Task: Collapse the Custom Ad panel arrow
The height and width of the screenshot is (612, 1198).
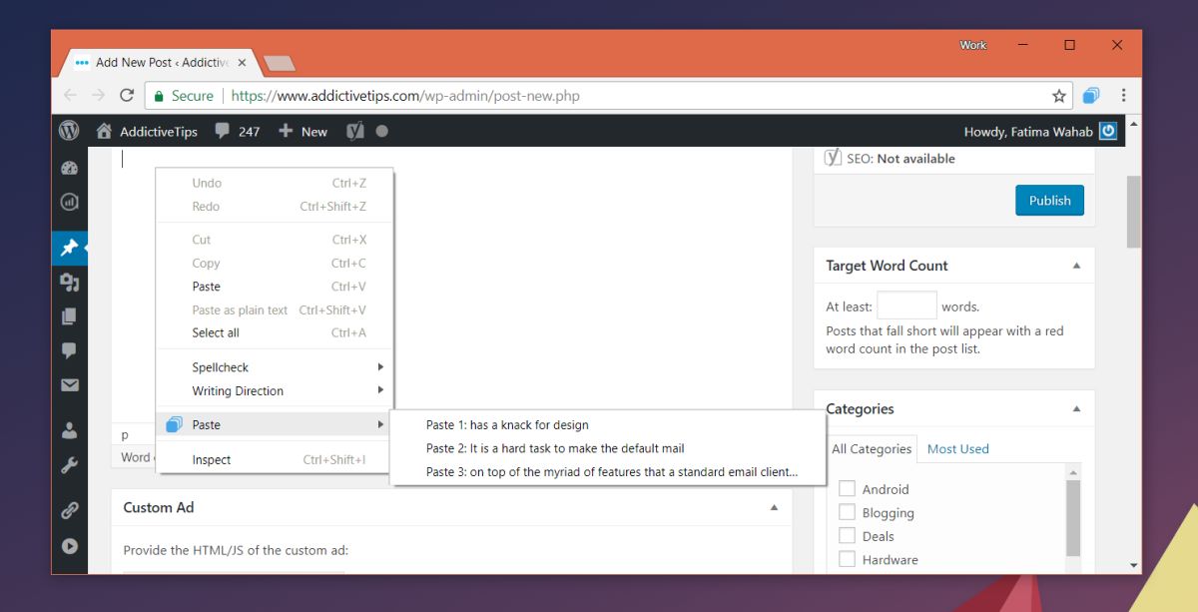Action: pos(774,507)
